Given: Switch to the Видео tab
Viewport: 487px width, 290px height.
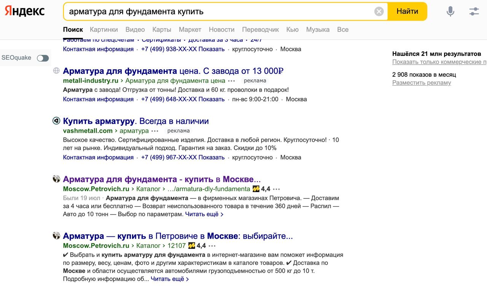Looking at the screenshot, I should pos(135,29).
